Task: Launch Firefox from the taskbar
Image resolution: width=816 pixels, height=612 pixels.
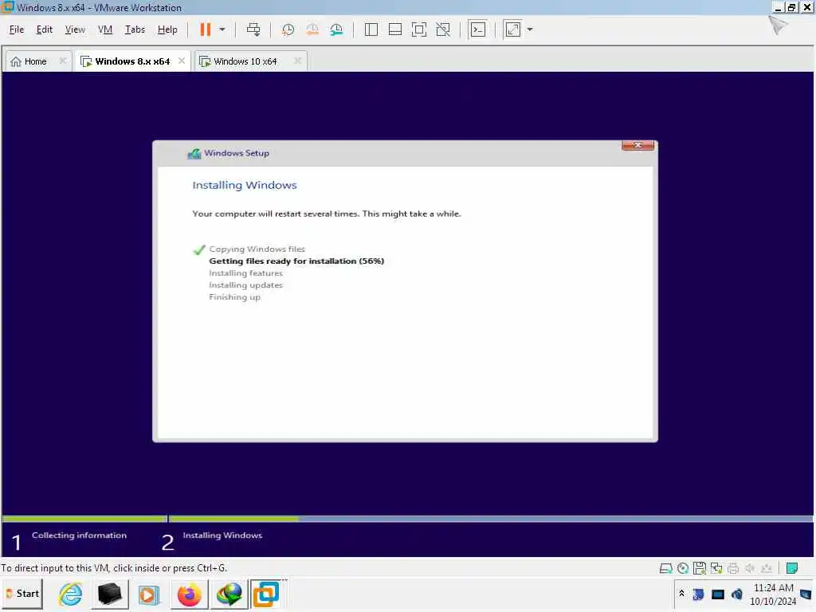Action: pos(189,594)
